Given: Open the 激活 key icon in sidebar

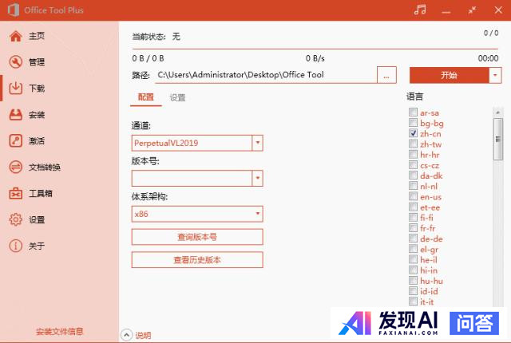Looking at the screenshot, I should point(15,141).
